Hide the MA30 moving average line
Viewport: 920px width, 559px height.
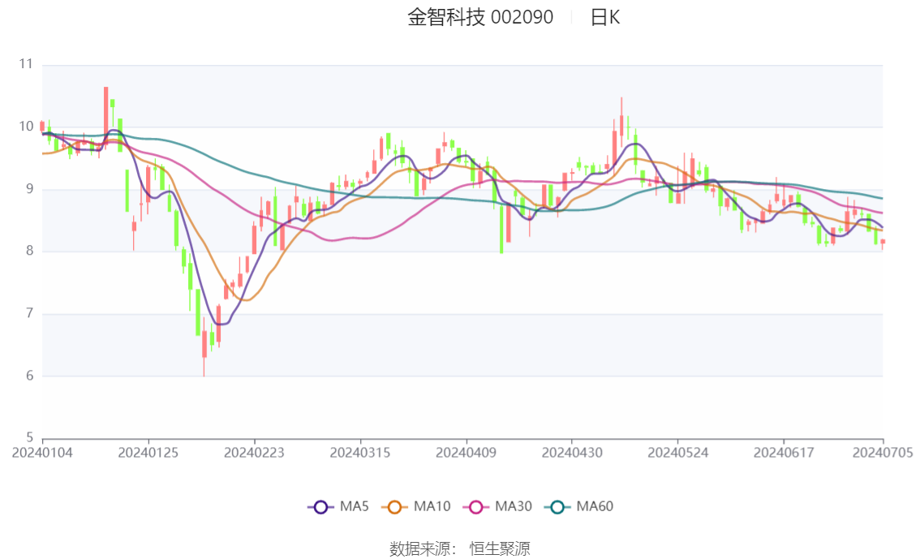point(497,507)
